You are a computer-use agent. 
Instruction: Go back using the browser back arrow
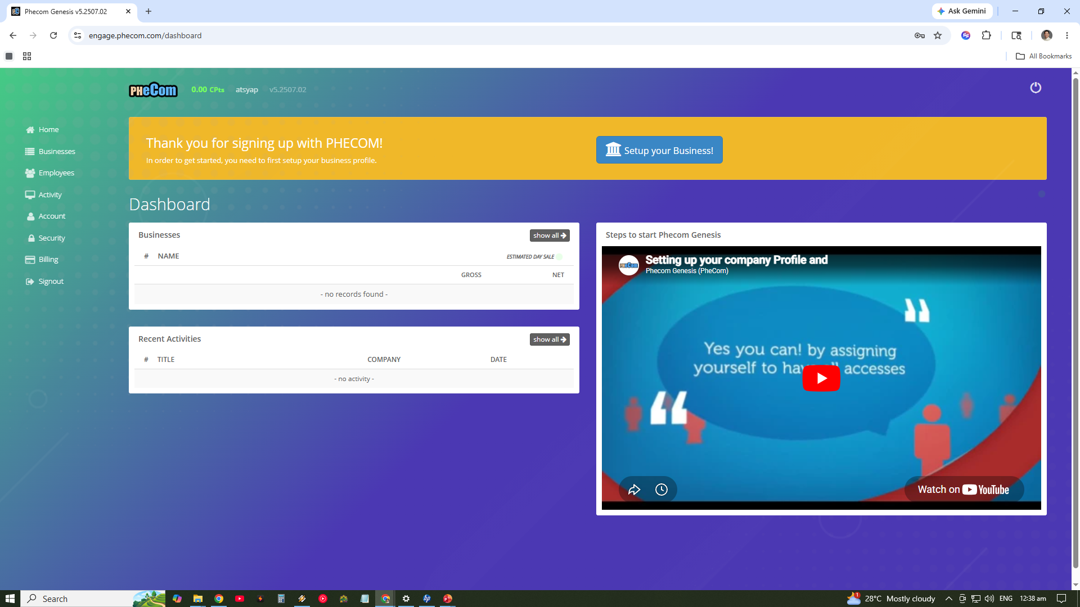[13, 35]
